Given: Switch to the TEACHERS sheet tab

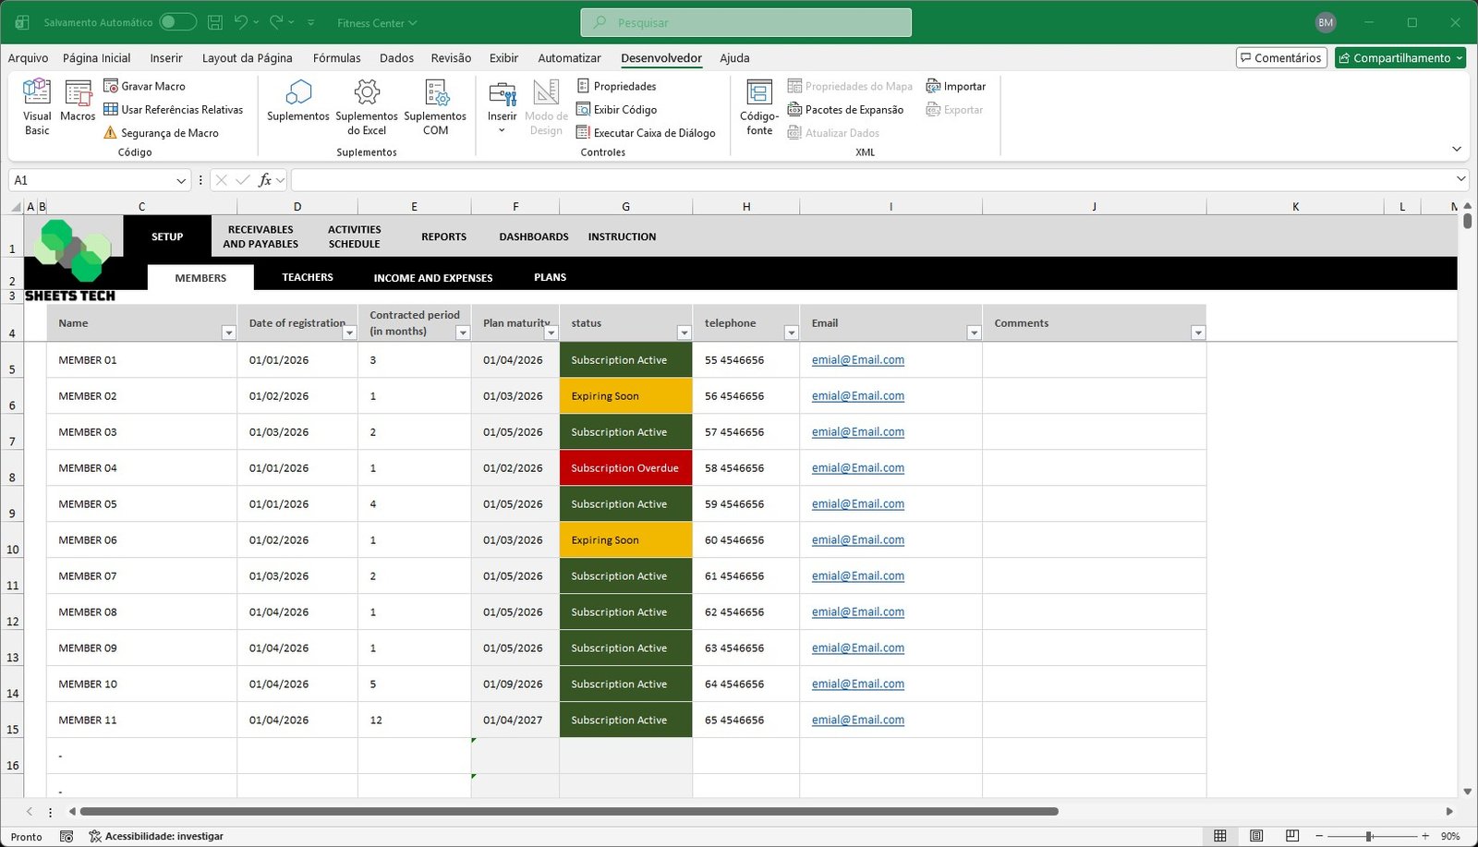Looking at the screenshot, I should tap(308, 277).
